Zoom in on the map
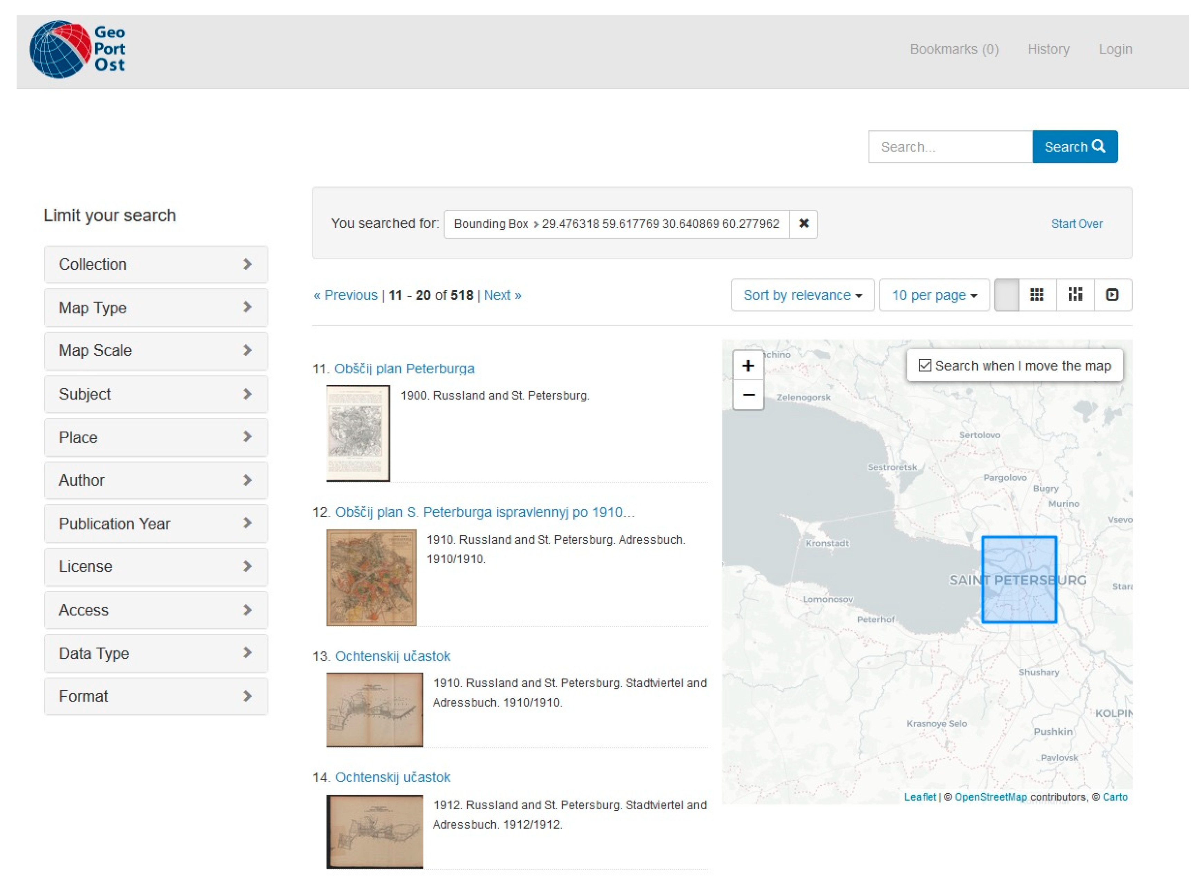1200x888 pixels. click(748, 365)
